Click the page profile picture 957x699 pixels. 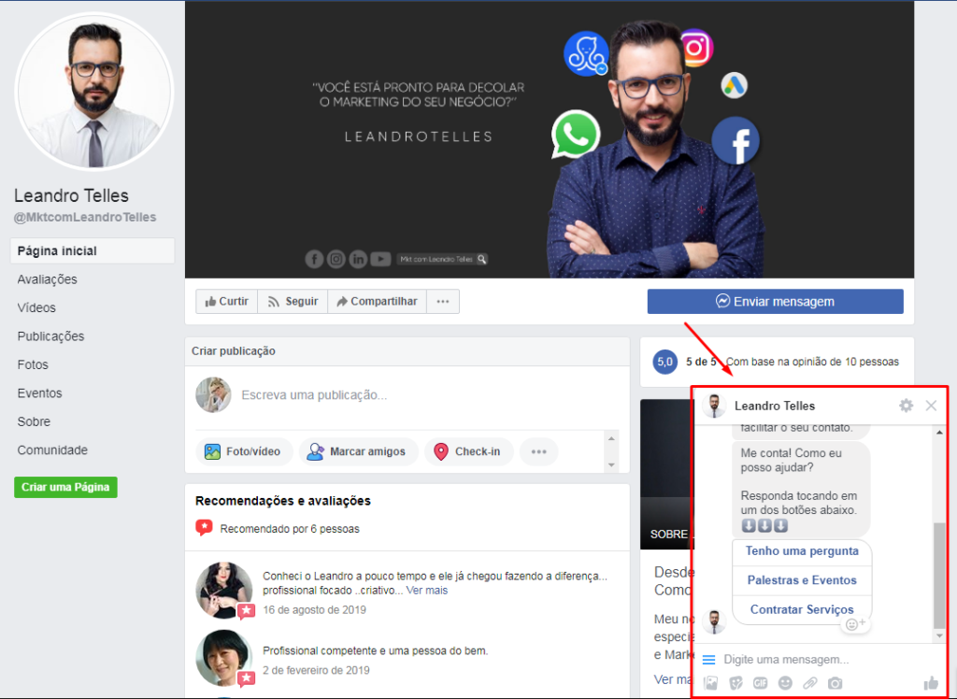point(94,92)
